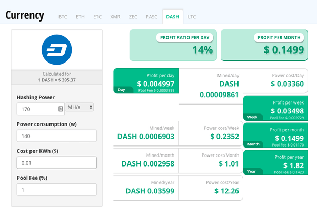This screenshot has height=208, width=317.
Task: Open the ETC currency tab
Action: pos(97,17)
